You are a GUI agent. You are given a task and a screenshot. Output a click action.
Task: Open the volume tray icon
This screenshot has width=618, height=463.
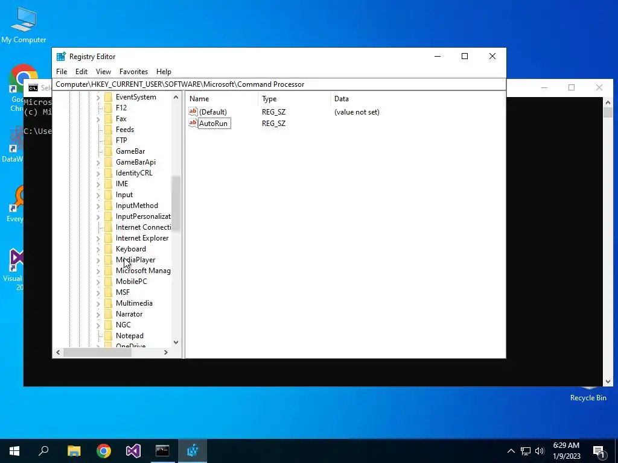pos(540,451)
